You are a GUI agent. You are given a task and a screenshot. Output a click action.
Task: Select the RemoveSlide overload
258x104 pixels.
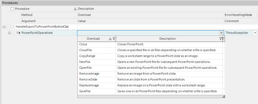pos(97,79)
